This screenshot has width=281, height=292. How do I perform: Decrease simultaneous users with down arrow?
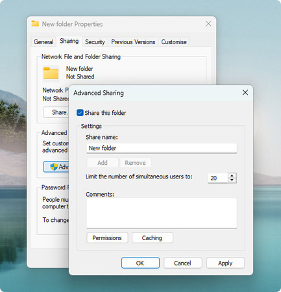232,180
